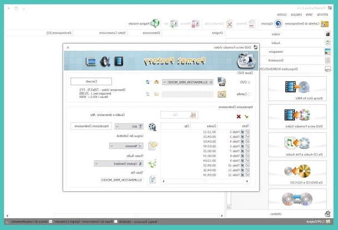The height and width of the screenshot is (230, 338).
Task: Open Cartella di Destinazione from the toolbar
Action: point(307,23)
